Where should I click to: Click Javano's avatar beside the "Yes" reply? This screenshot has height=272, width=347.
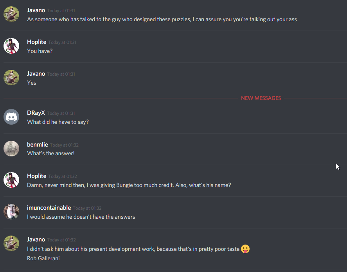[x=11, y=78]
